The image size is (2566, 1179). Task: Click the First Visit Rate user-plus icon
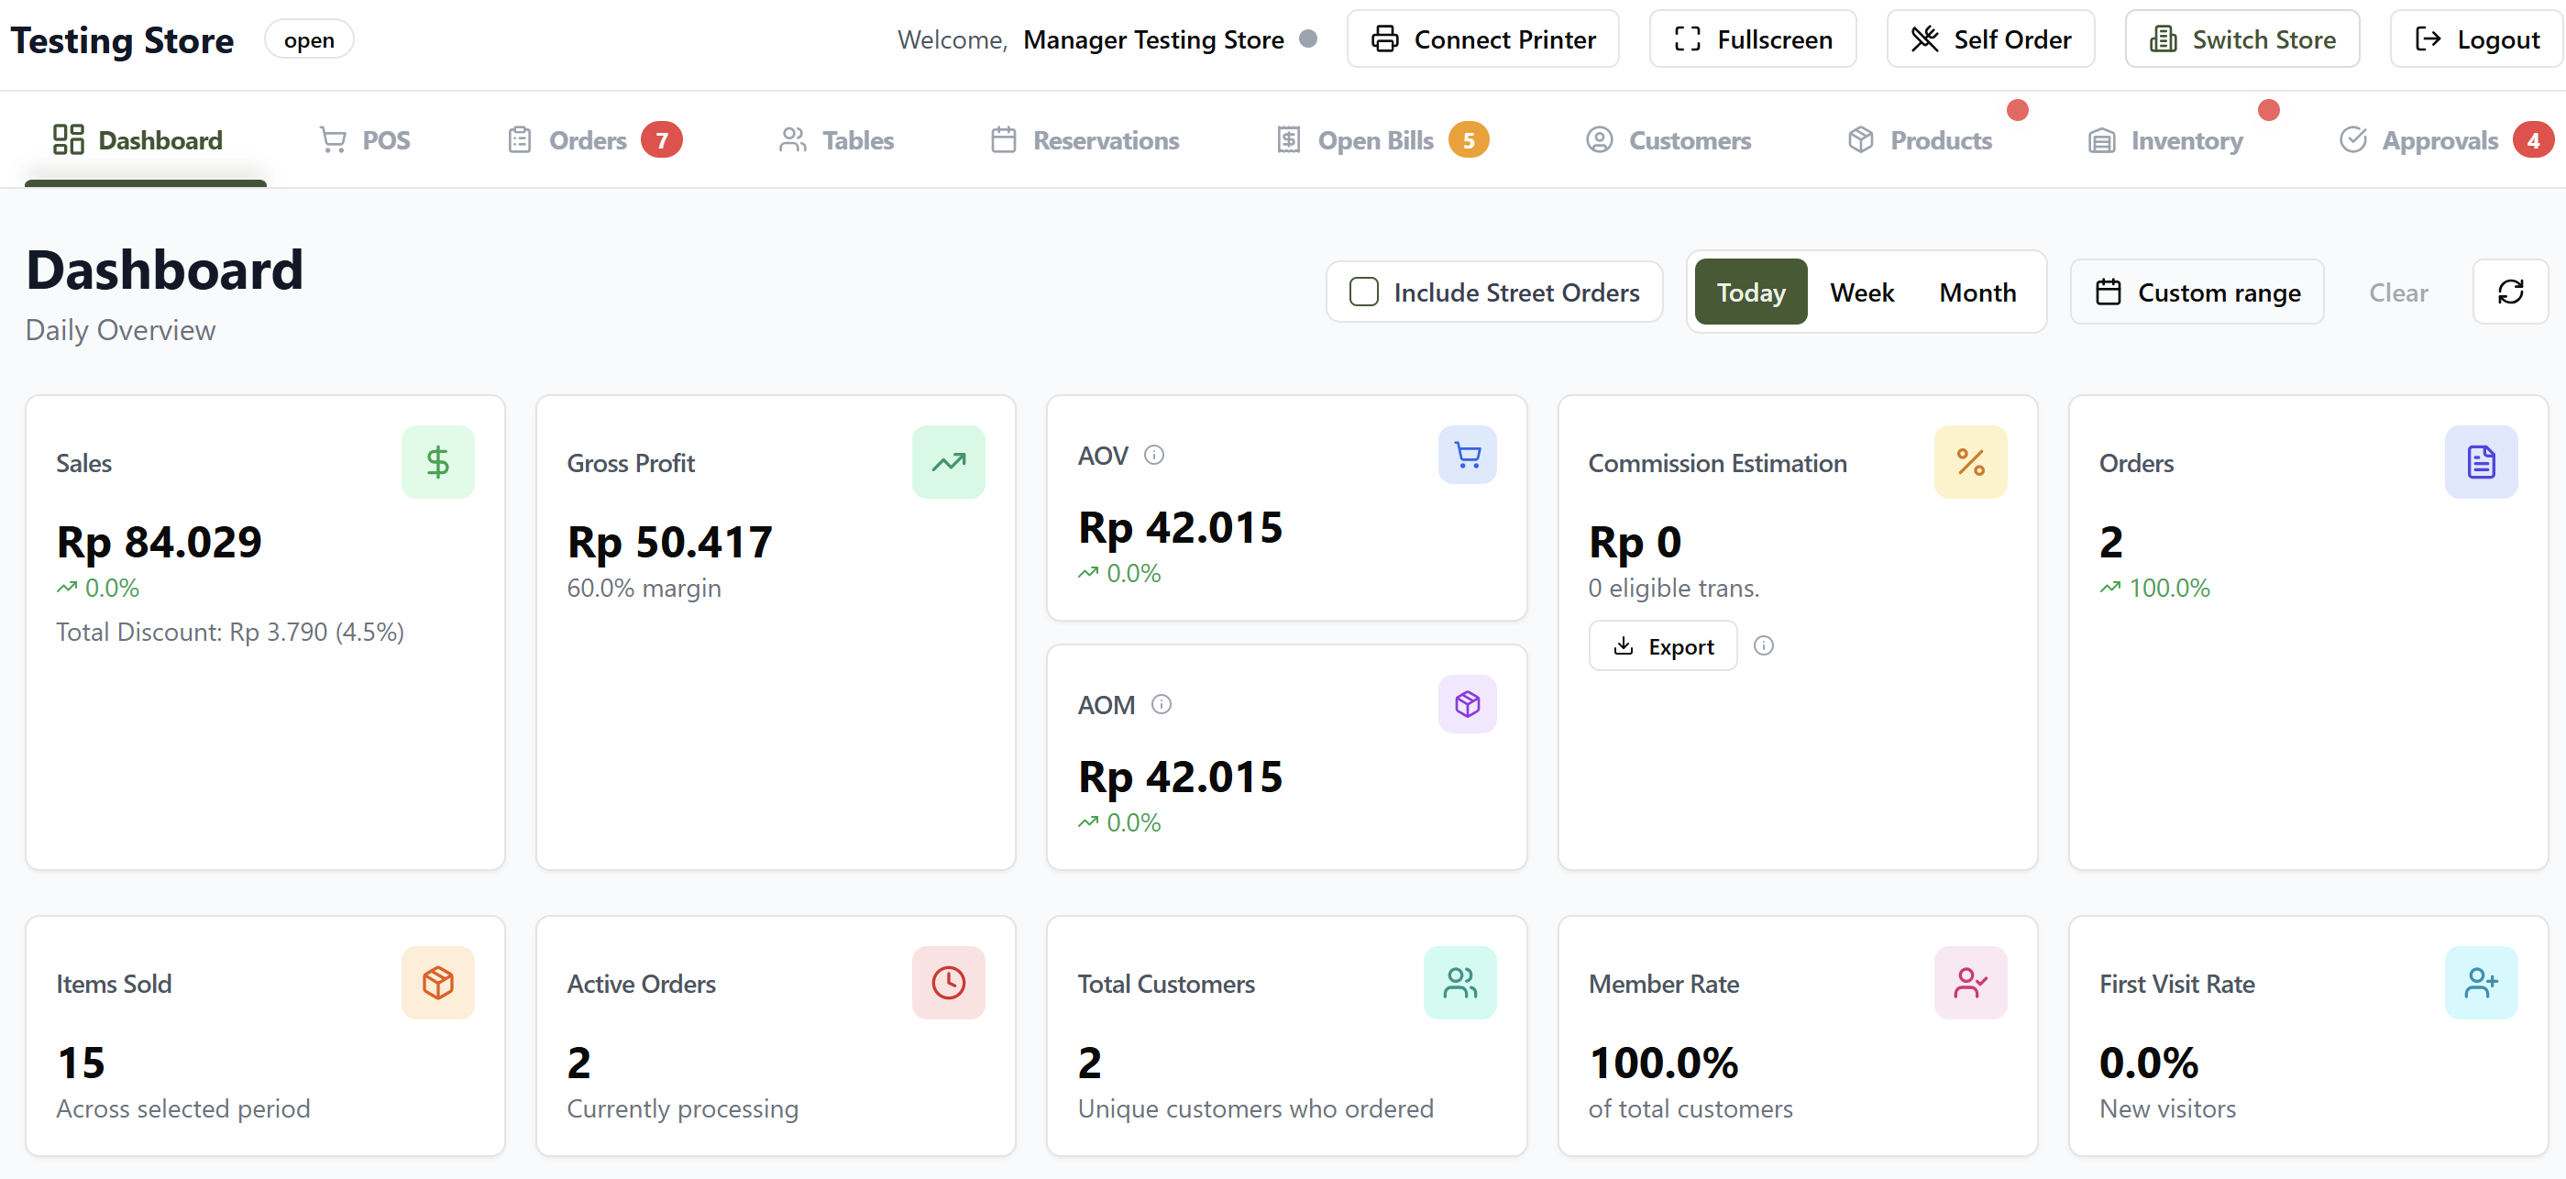click(2479, 983)
